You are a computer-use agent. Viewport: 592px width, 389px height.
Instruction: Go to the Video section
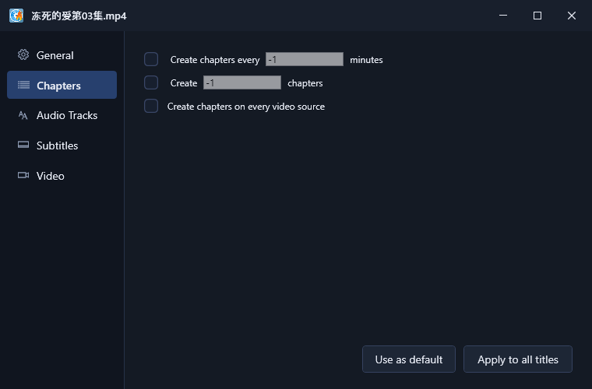pyautogui.click(x=62, y=176)
